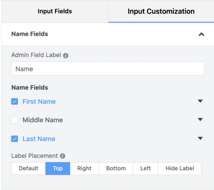The height and width of the screenshot is (190, 214).
Task: Expand the Last Name options arrow
Action: point(200,138)
